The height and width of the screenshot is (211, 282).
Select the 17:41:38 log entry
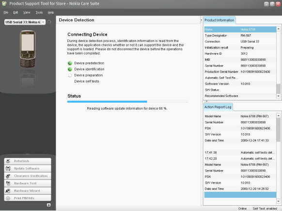pos(240,153)
